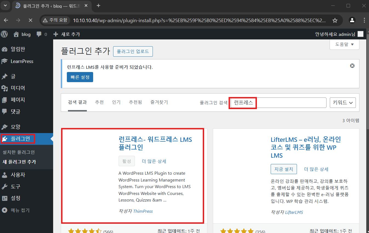Switch to the 인기 tab
Viewport: 369px width, 233px height.
[x=116, y=102]
